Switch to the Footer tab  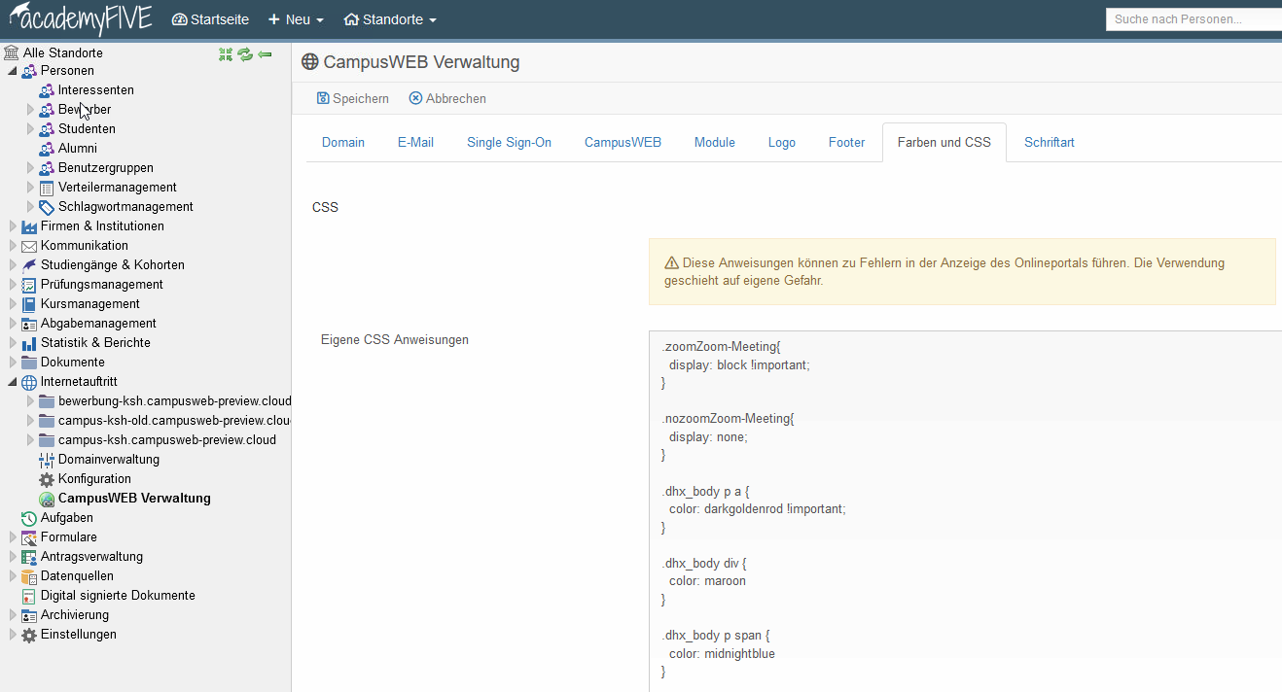(x=846, y=142)
